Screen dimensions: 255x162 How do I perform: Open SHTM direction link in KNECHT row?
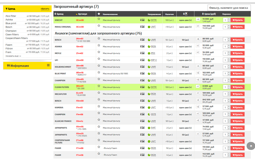point(154,20)
